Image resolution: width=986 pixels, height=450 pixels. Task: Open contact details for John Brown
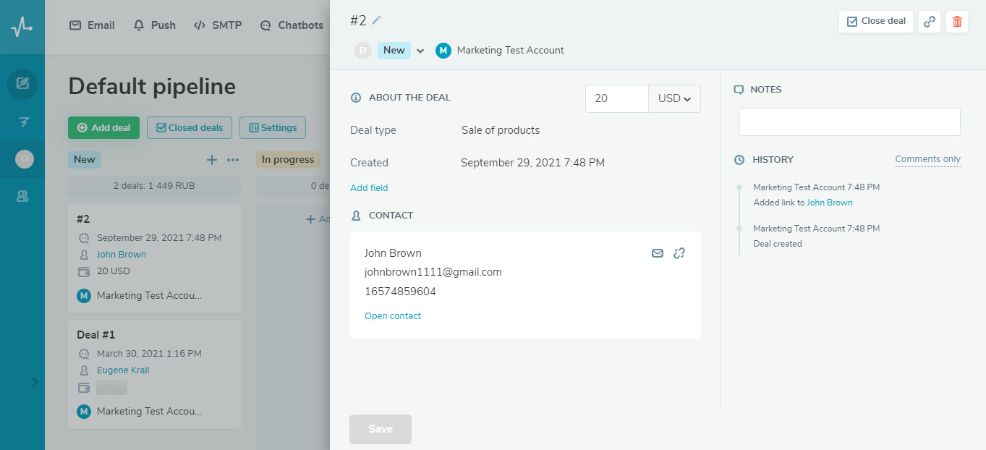(393, 315)
